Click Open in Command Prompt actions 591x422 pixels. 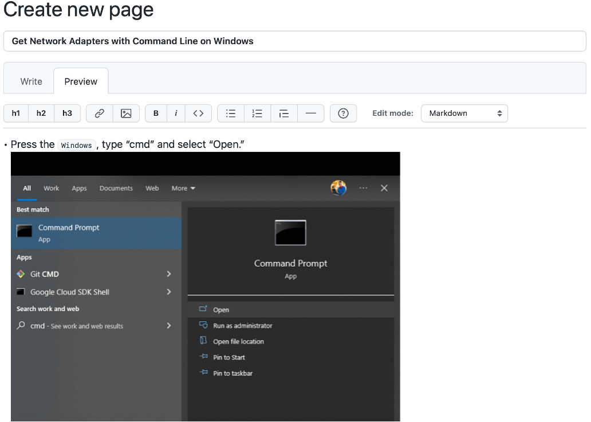290,310
